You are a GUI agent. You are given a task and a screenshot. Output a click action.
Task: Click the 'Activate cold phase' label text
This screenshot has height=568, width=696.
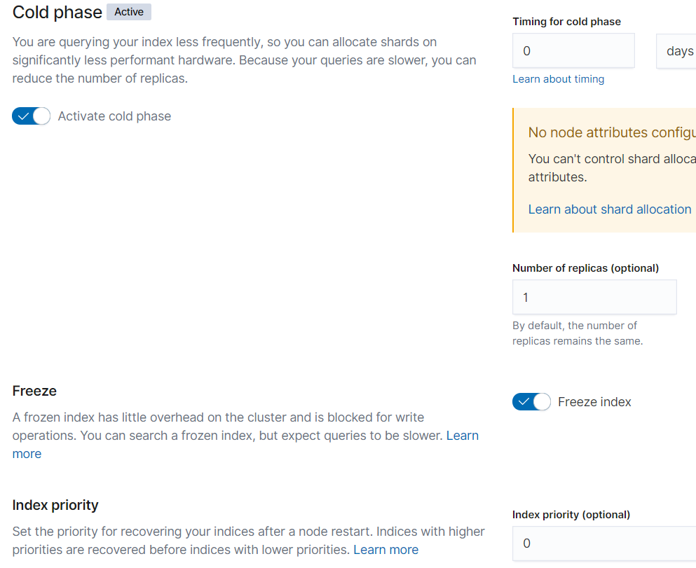coord(114,116)
